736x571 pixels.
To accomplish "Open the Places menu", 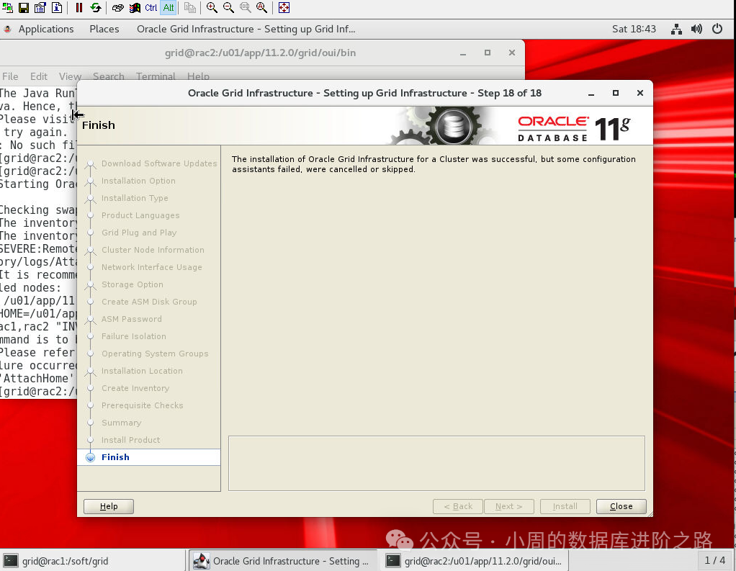I will pos(104,29).
